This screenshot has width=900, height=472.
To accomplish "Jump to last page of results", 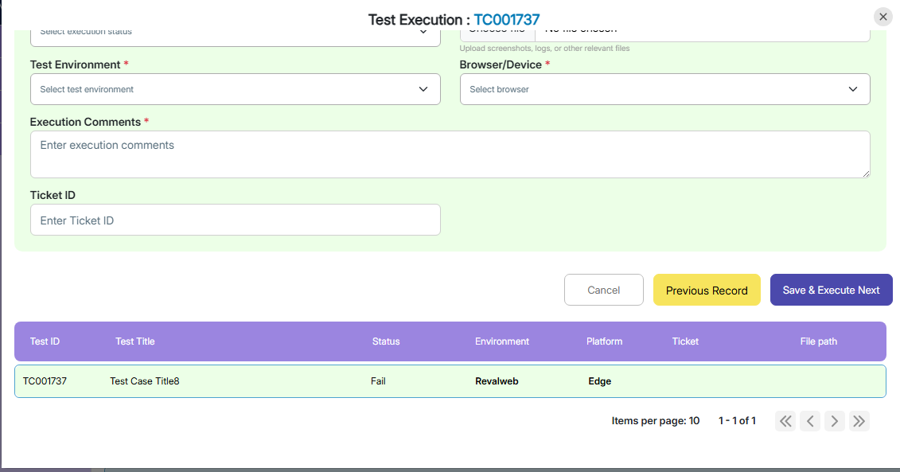I will click(859, 421).
